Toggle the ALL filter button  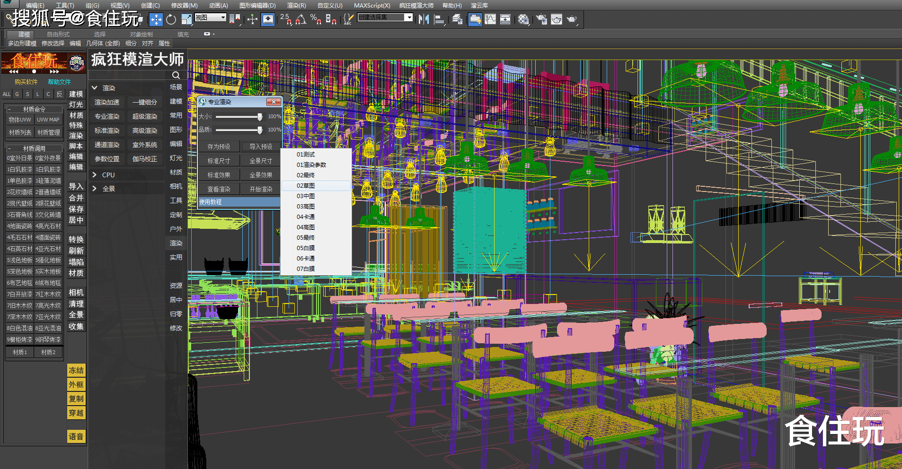click(7, 94)
